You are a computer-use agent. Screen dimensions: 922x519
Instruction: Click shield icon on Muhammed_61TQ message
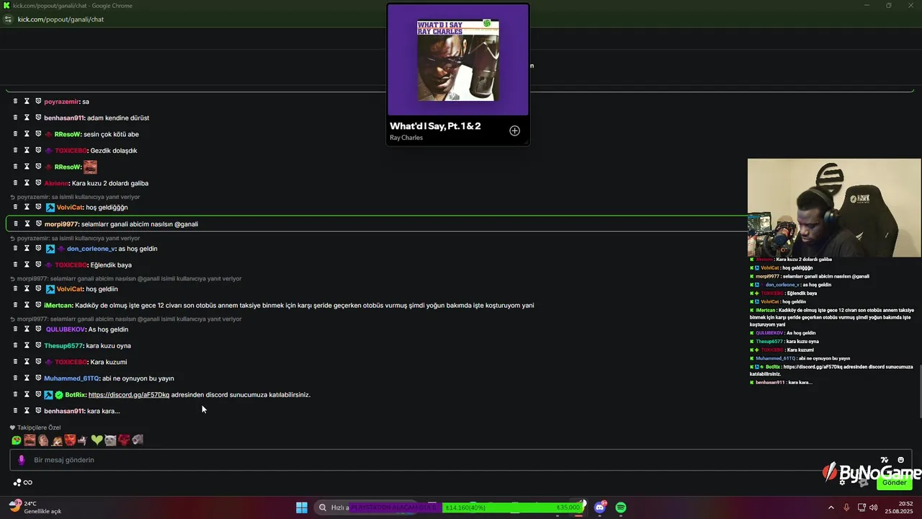click(38, 378)
